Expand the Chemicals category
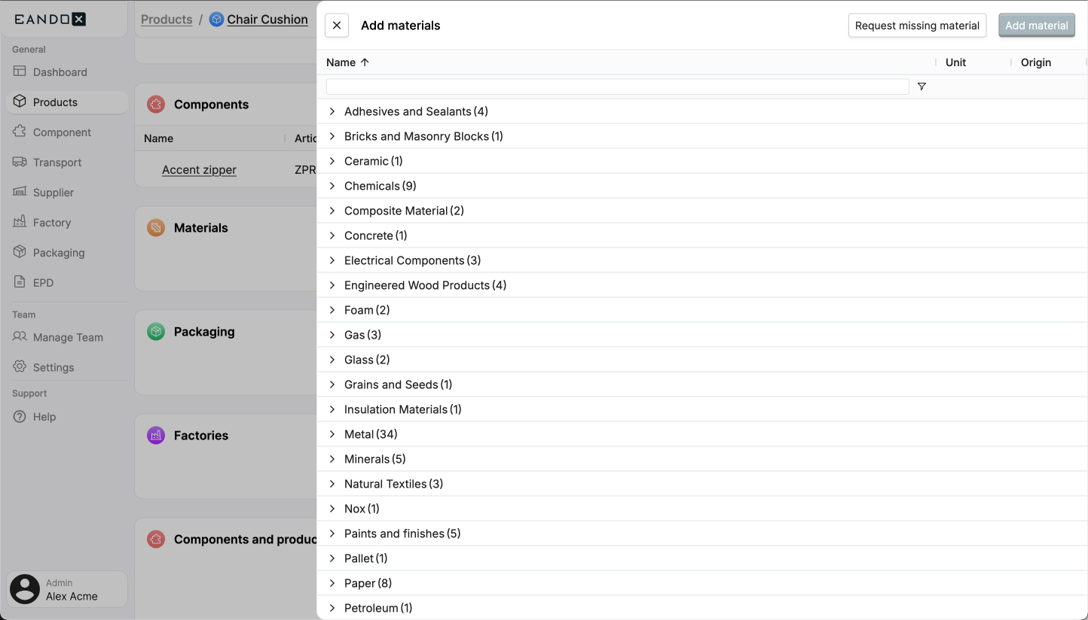 coord(332,186)
